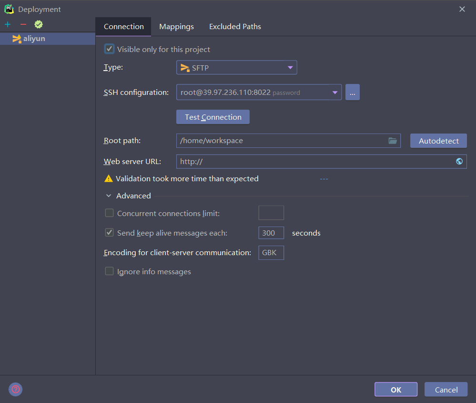Open SSH configurations with ellipsis button
Viewport: 476px width, 403px height.
353,93
